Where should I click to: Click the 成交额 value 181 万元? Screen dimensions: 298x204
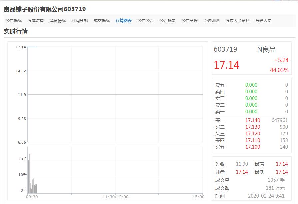point(275,188)
